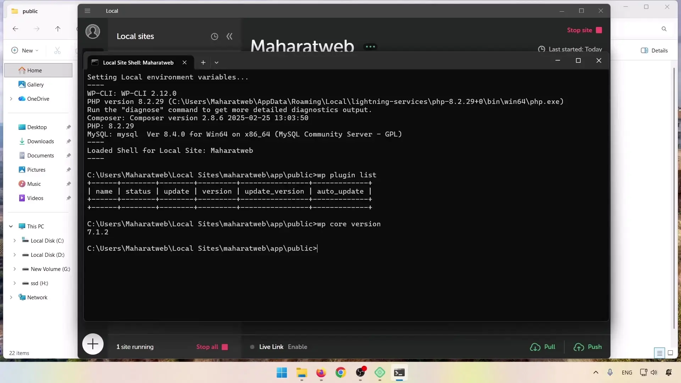Open the Music quick access folder
This screenshot has height=383, width=681.
pyautogui.click(x=34, y=184)
